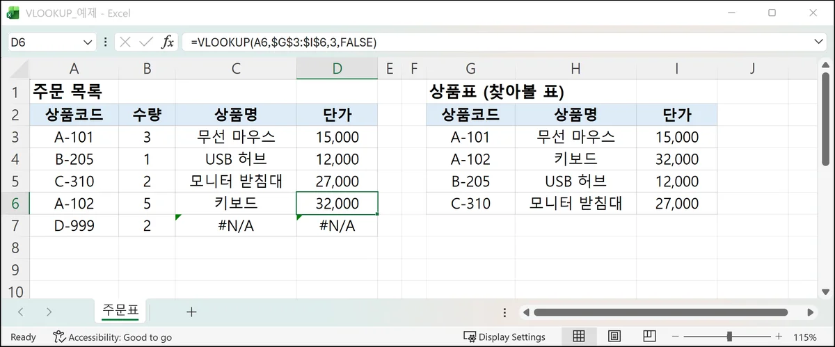Click zoom in plus button
835x347 pixels.
coord(779,337)
